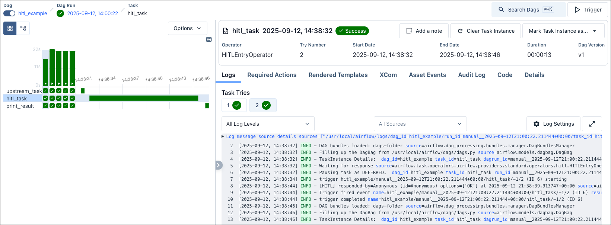The image size is (611, 225).
Task: Click the Trigger button
Action: (x=588, y=10)
